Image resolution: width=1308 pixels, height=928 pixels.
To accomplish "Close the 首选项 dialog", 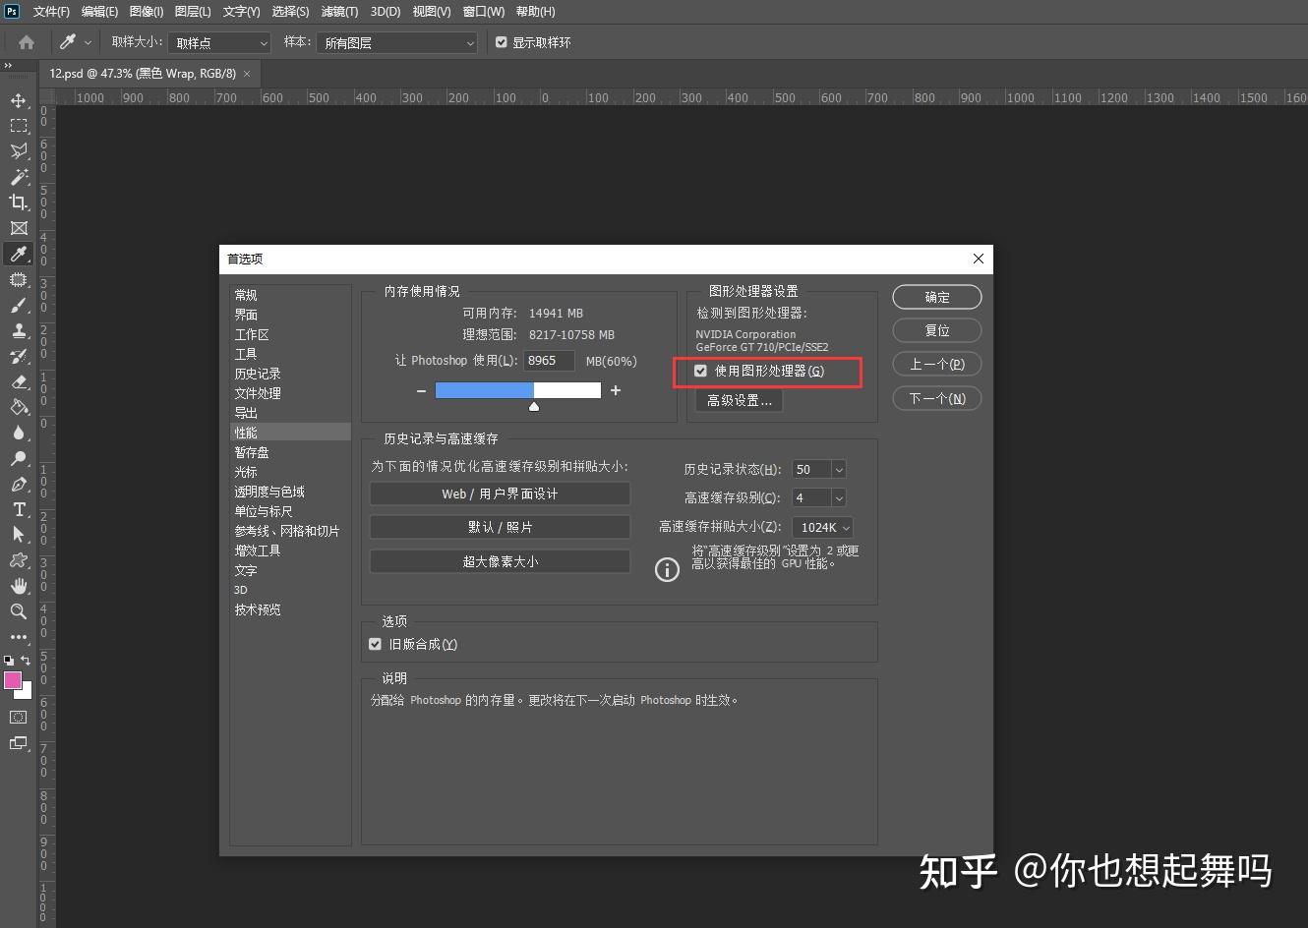I will click(978, 259).
